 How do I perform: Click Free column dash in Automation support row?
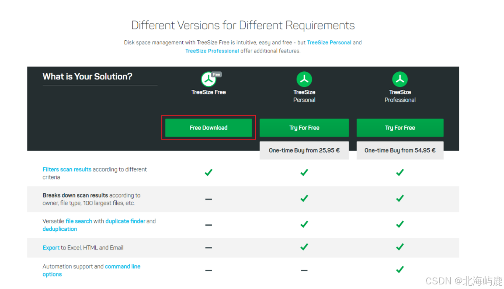(208, 271)
